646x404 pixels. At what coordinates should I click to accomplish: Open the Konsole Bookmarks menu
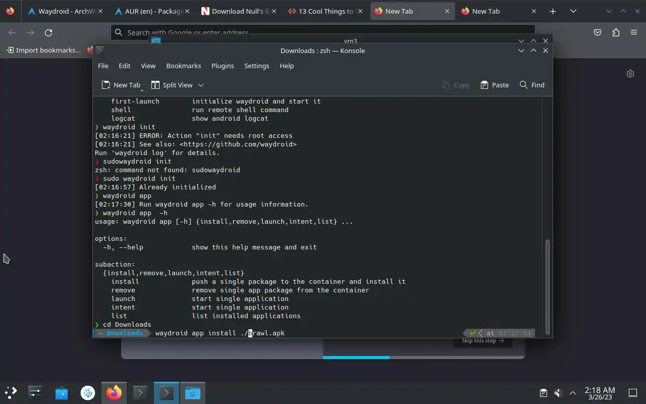click(184, 66)
